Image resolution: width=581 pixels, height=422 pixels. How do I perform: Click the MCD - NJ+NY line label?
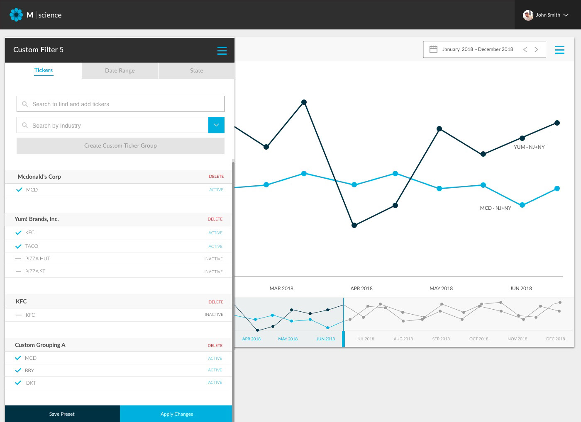point(496,208)
